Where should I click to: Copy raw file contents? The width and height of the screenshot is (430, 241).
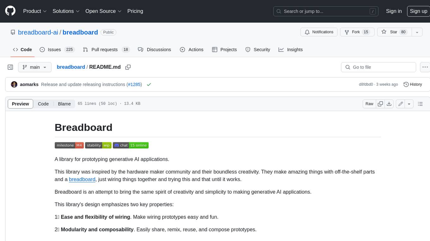point(380,104)
